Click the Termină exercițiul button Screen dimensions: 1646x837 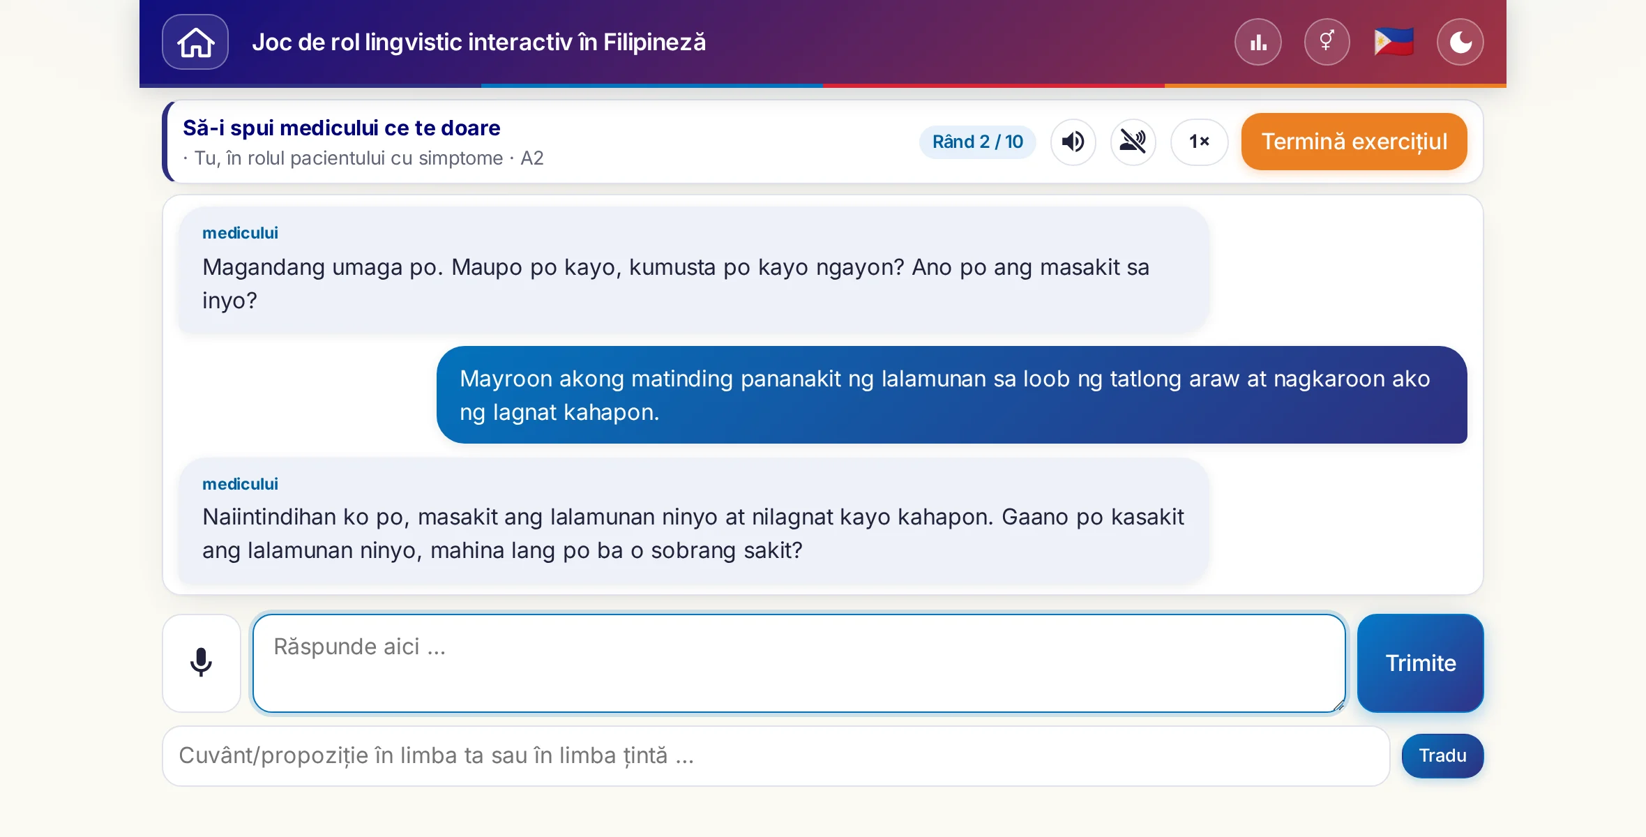coord(1354,142)
